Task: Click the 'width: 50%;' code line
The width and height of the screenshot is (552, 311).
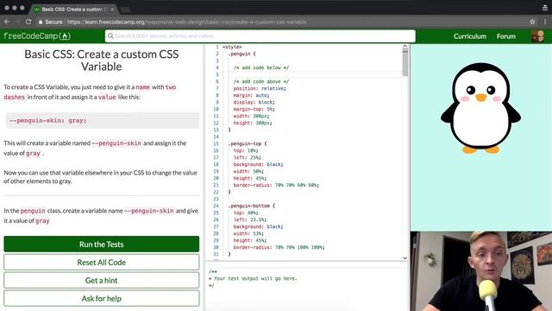Action: tap(248, 171)
